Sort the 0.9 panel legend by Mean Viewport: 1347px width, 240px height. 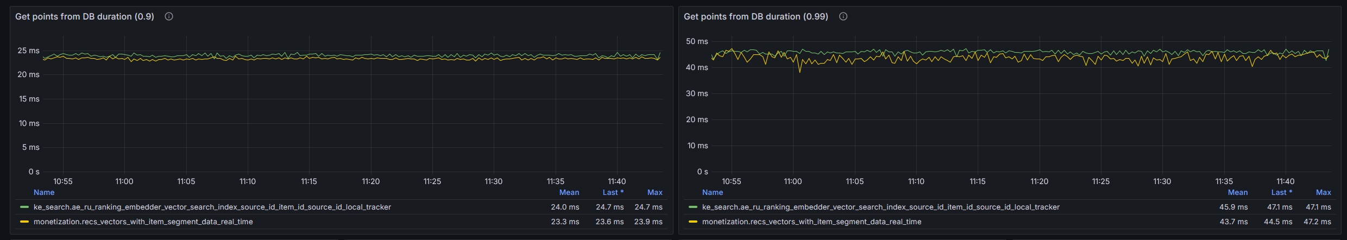pyautogui.click(x=569, y=192)
